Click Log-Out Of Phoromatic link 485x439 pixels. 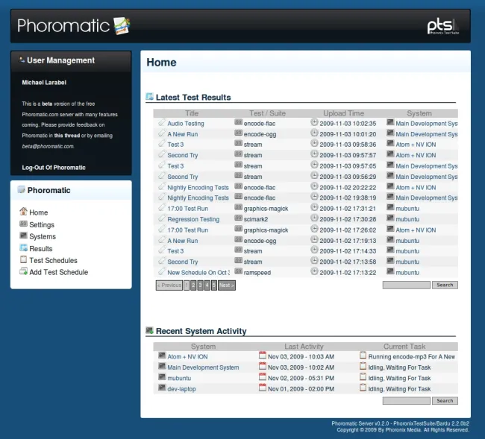click(x=54, y=168)
